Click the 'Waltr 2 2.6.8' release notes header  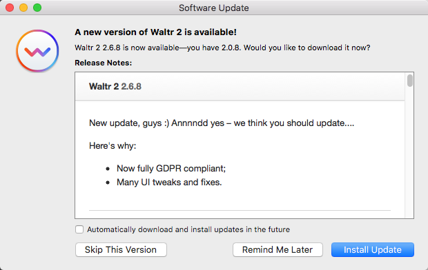click(115, 86)
